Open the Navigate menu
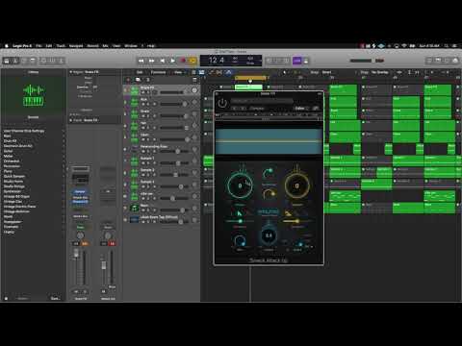 [76, 46]
